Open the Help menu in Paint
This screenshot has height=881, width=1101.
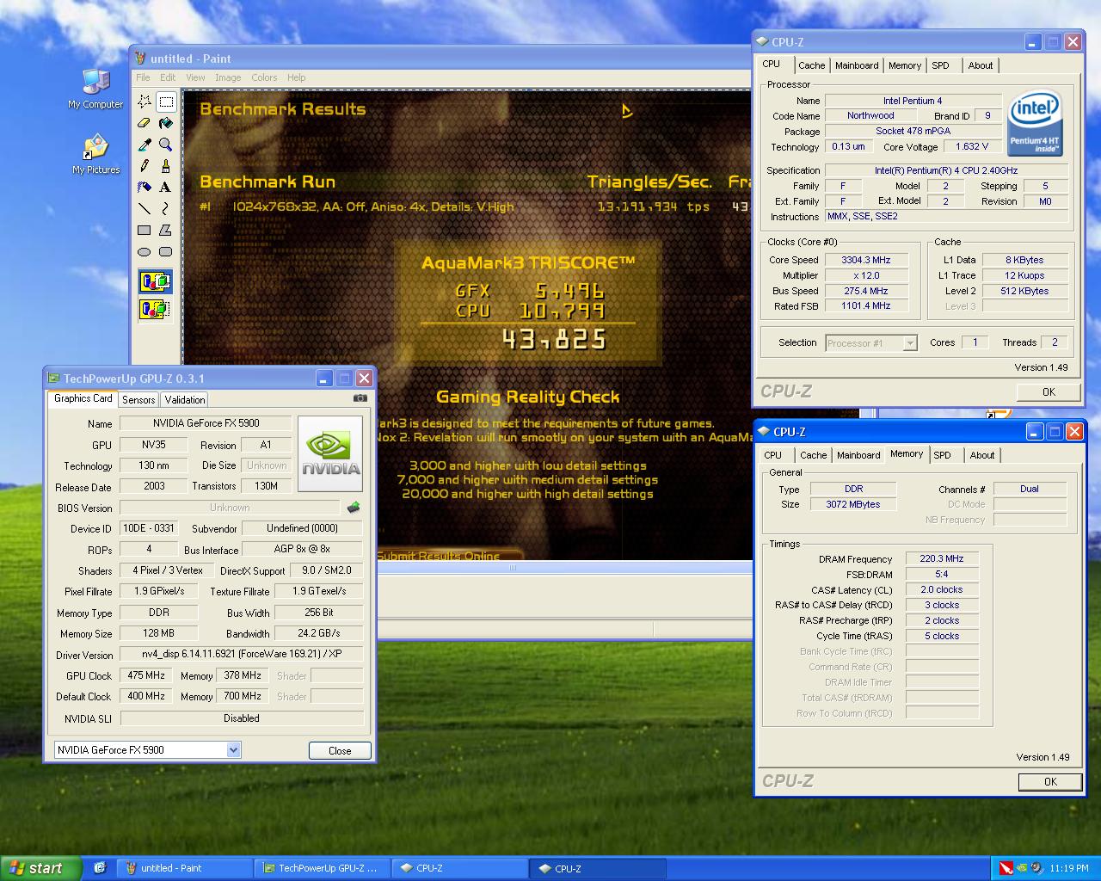[x=297, y=77]
